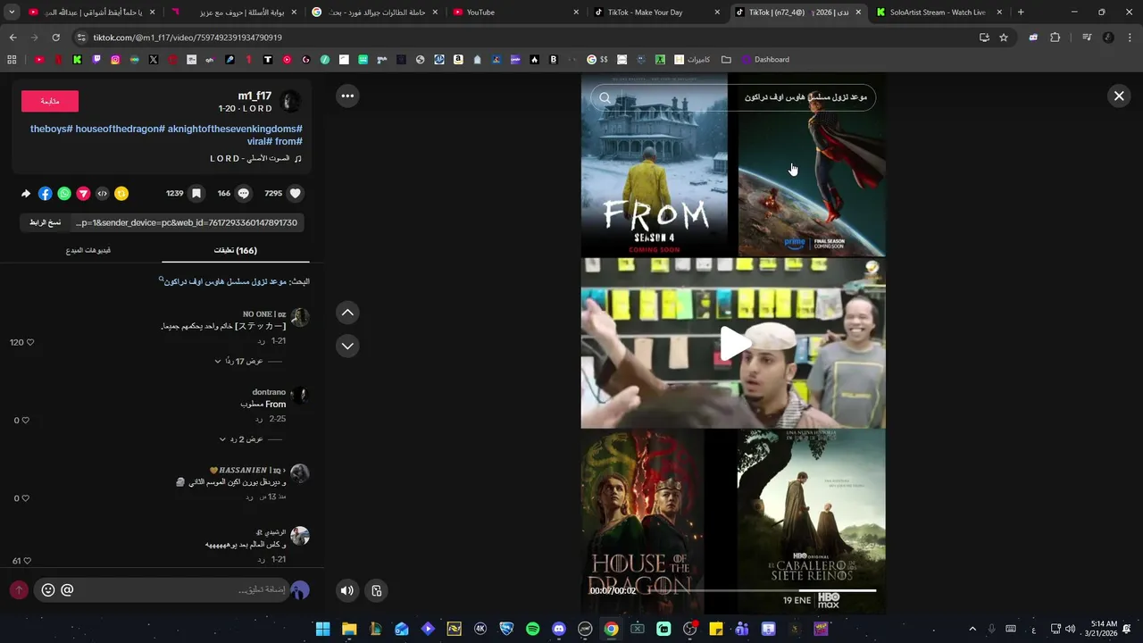Post the comment with the red up-arrow button
1143x643 pixels.
pos(19,590)
